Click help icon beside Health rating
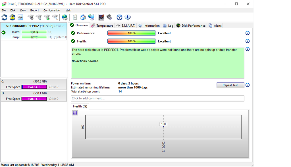 coord(248,41)
